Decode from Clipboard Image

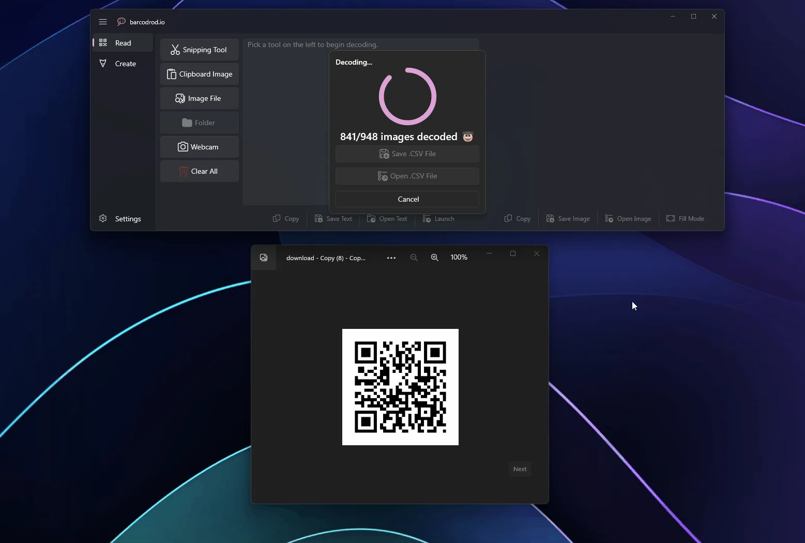(200, 74)
